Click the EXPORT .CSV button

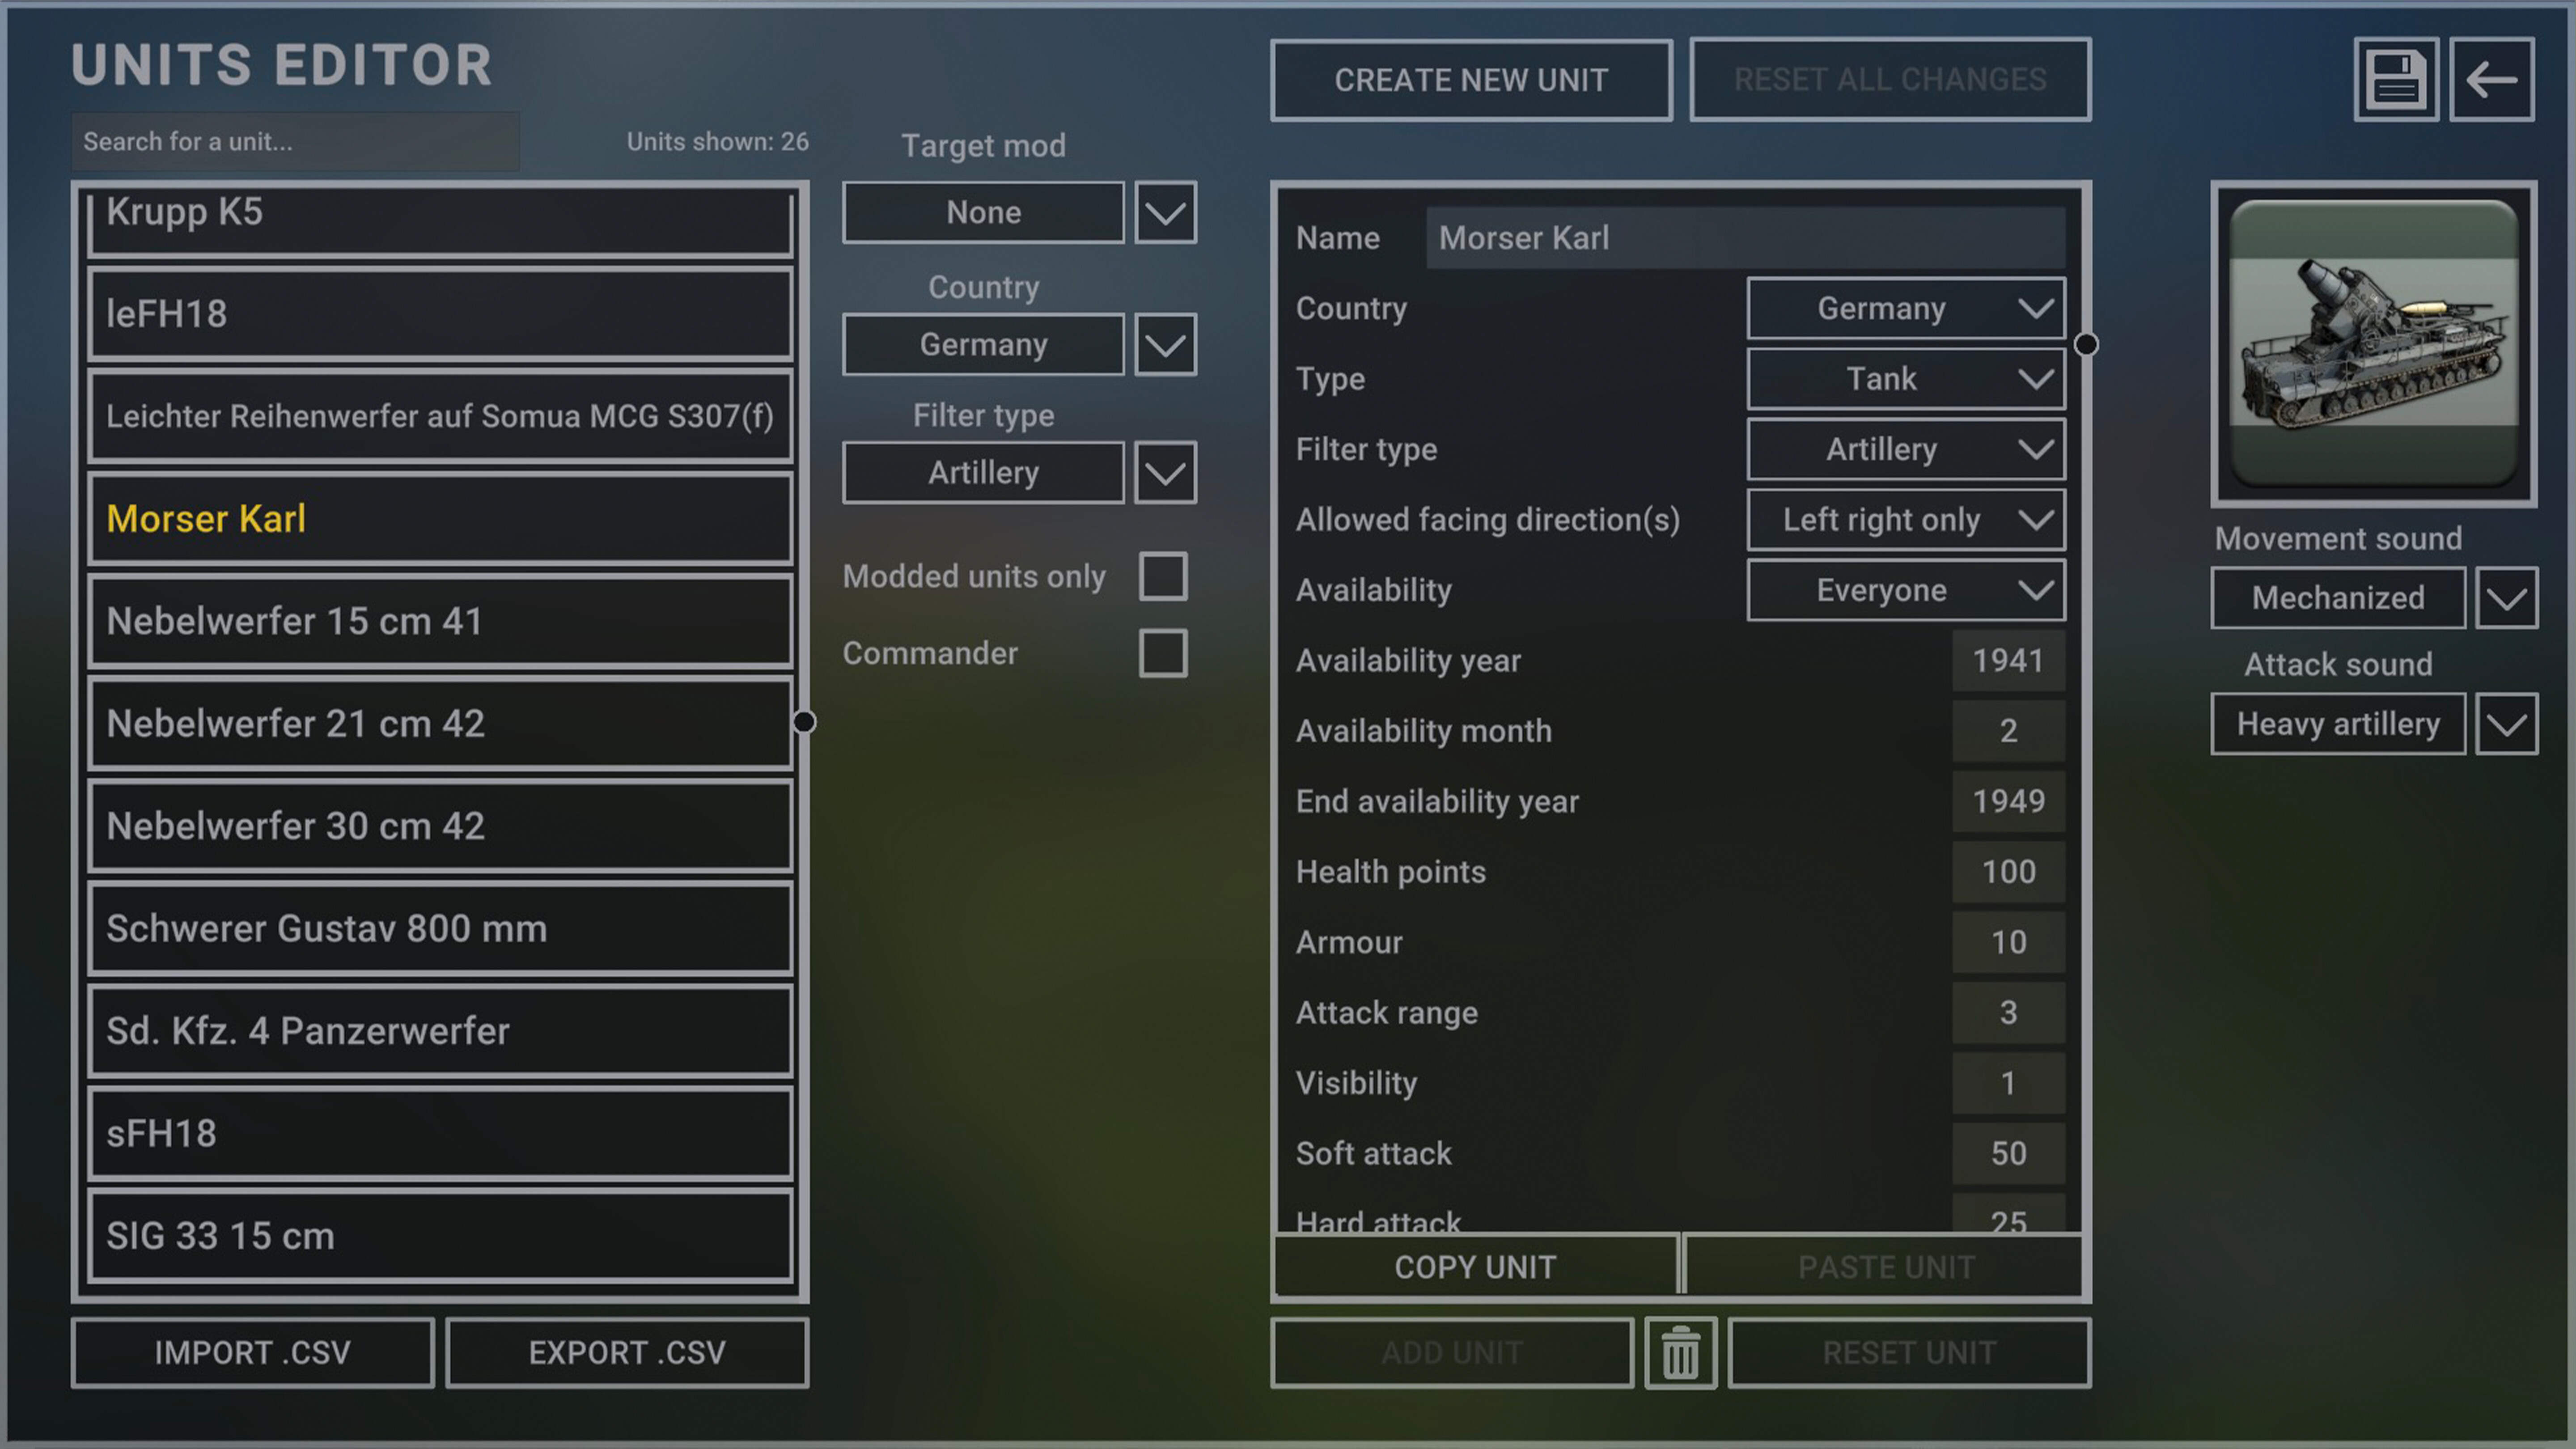pyautogui.click(x=627, y=1353)
